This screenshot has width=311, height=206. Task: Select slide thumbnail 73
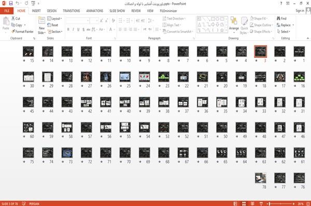tap(67, 152)
